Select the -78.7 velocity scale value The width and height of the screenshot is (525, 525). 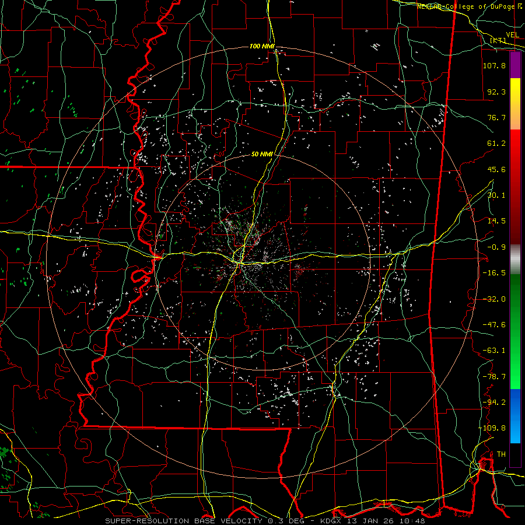pyautogui.click(x=494, y=377)
